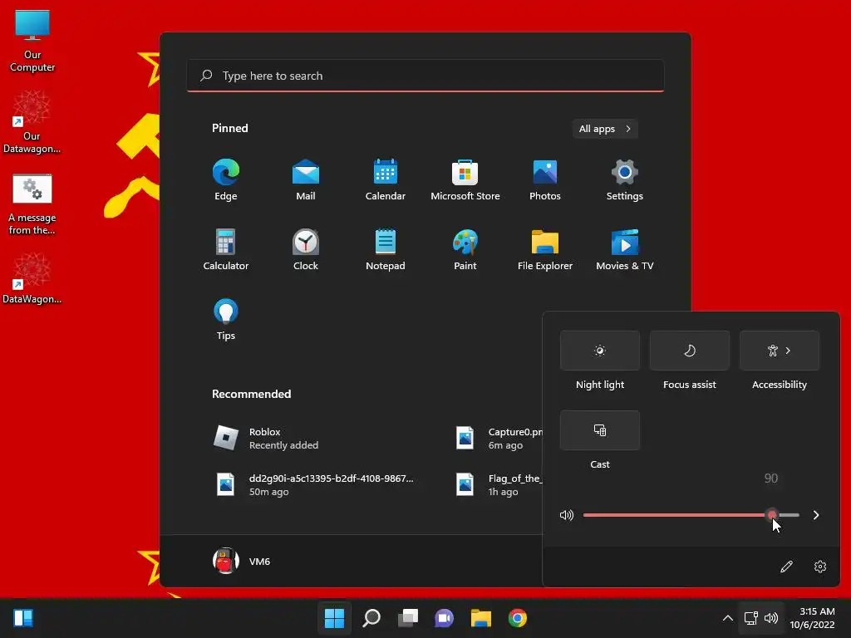Open Widgets from the taskbar's left corner
The height and width of the screenshot is (638, 851).
(23, 618)
